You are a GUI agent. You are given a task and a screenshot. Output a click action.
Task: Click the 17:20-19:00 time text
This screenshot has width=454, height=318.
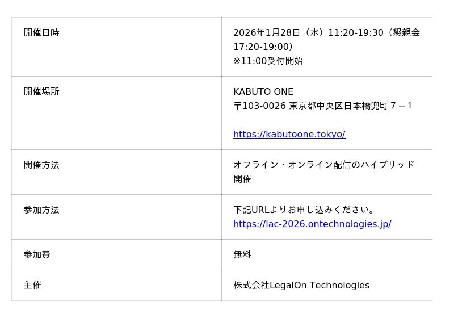click(x=261, y=47)
